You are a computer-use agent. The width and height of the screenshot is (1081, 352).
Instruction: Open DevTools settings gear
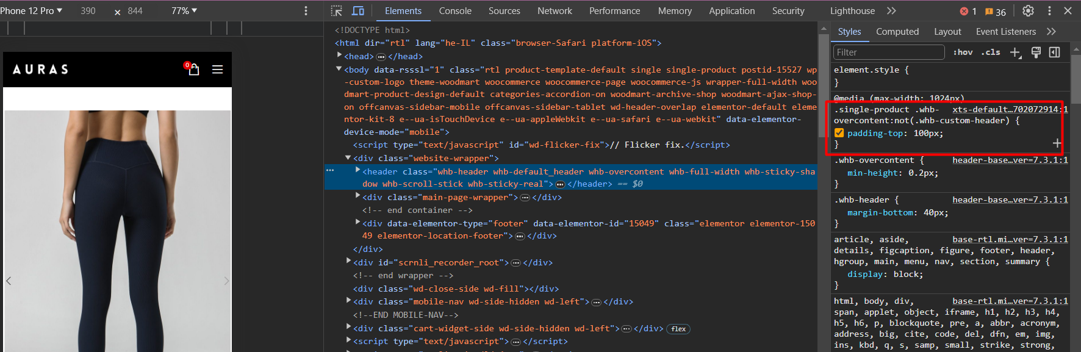tap(1028, 11)
